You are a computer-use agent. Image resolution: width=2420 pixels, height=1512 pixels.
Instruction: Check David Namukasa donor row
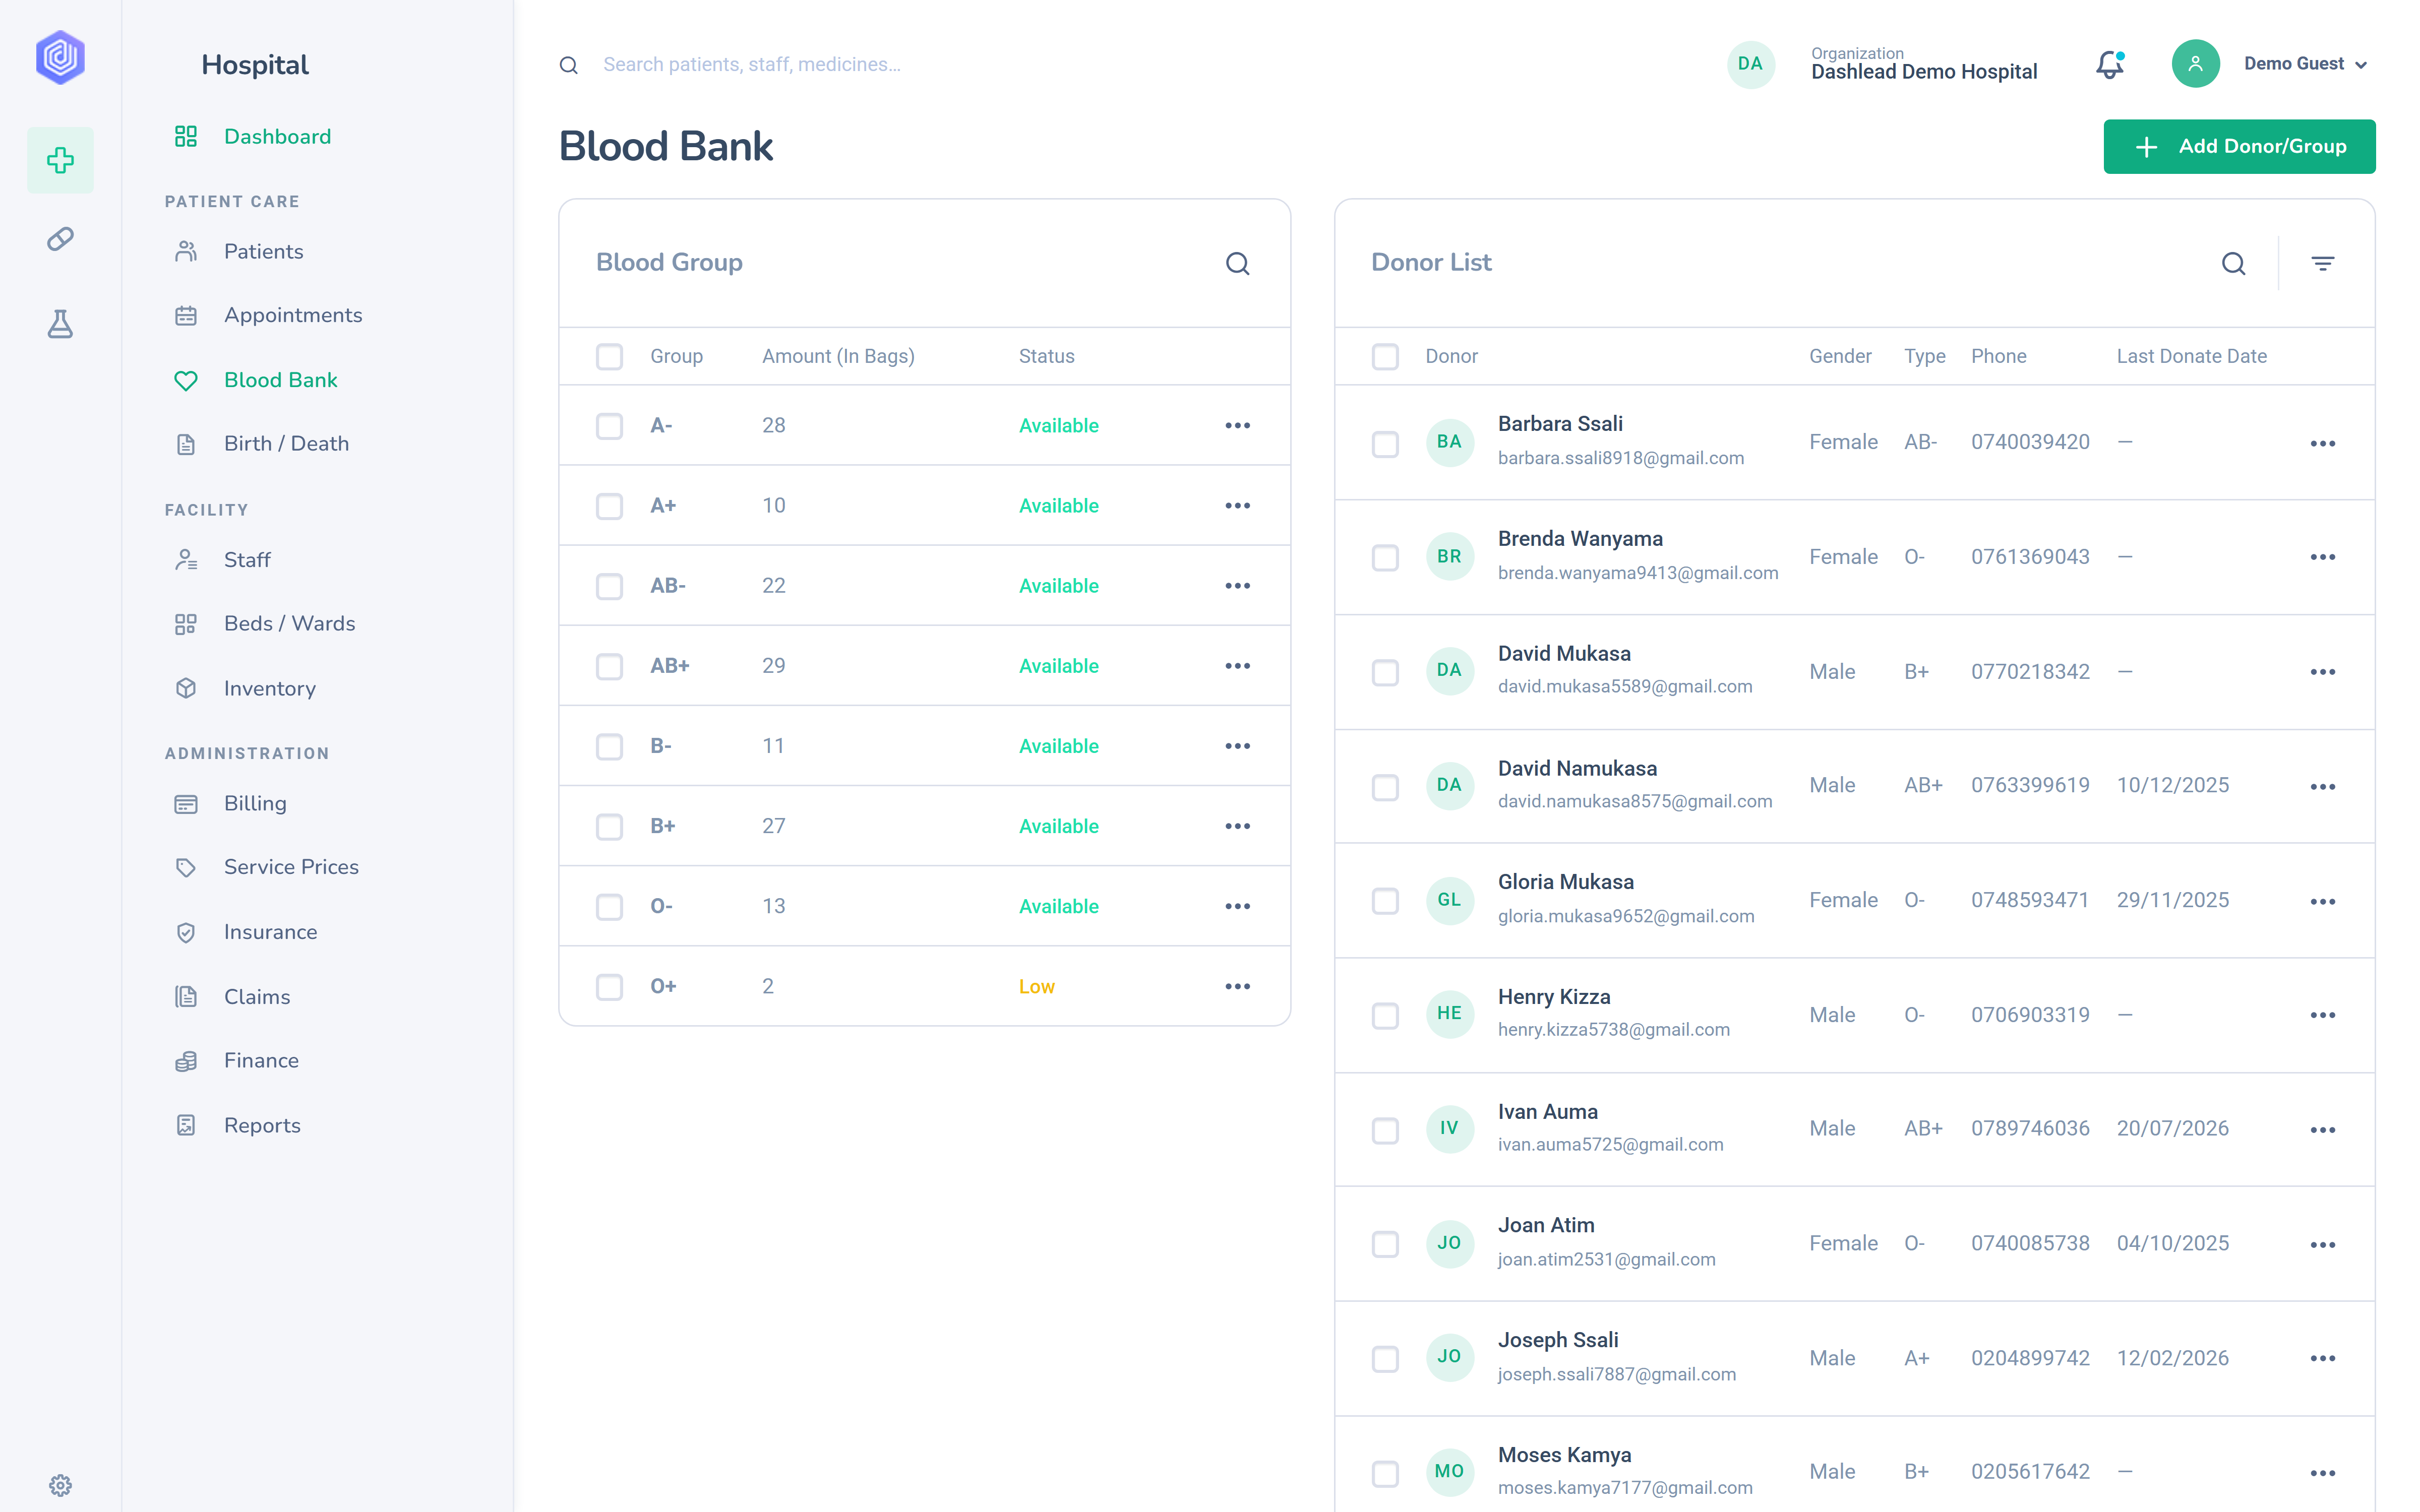[1385, 787]
